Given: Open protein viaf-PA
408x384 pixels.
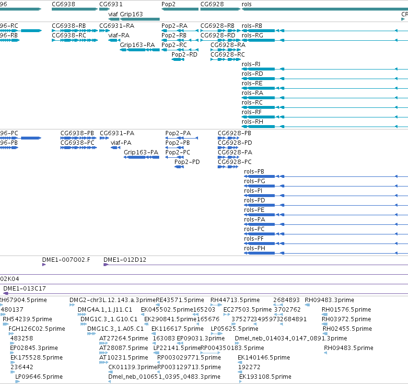Looking at the screenshot, I should [121, 143].
